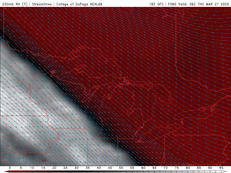The image size is (231, 173).
Task: Click the '18Z GFS' model run label
Action: pyautogui.click(x=156, y=4)
